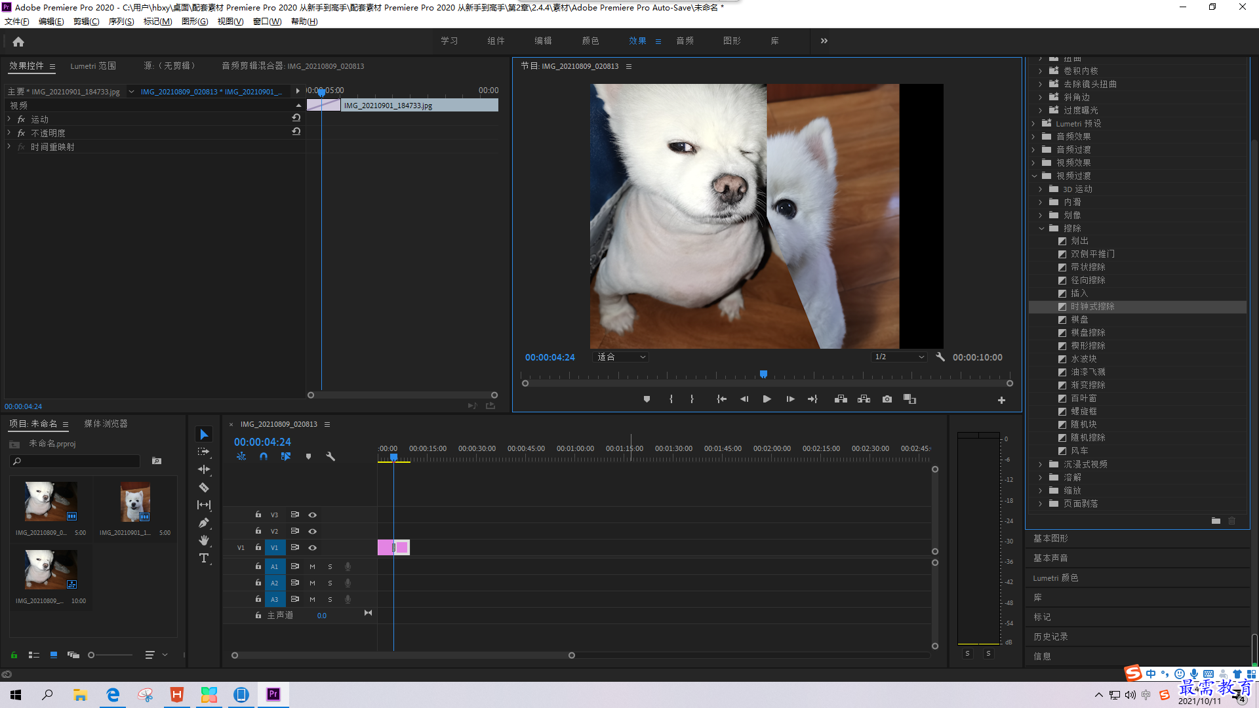Image resolution: width=1259 pixels, height=708 pixels.
Task: Open the 窗口 menu
Action: (x=267, y=22)
